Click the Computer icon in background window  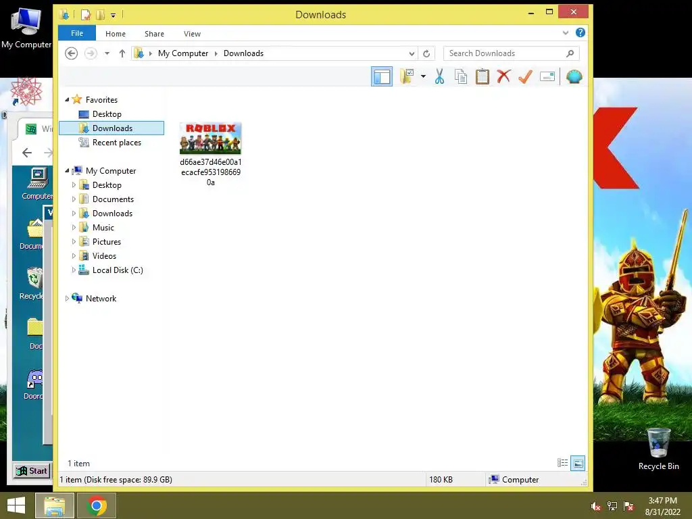click(x=37, y=184)
